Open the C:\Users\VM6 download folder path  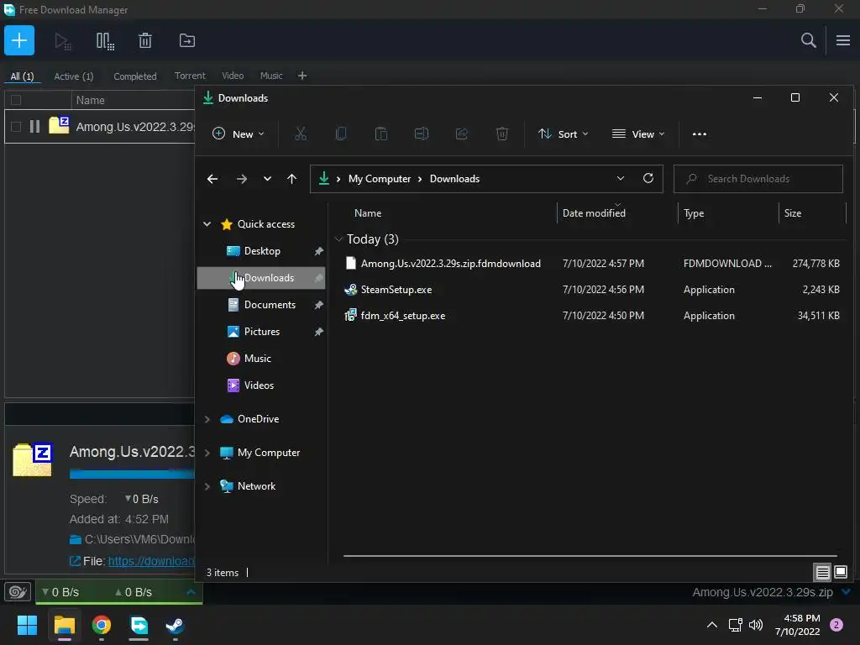click(139, 539)
